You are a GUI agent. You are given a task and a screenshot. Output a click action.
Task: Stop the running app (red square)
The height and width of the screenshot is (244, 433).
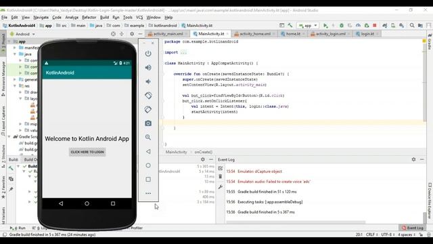375,26
